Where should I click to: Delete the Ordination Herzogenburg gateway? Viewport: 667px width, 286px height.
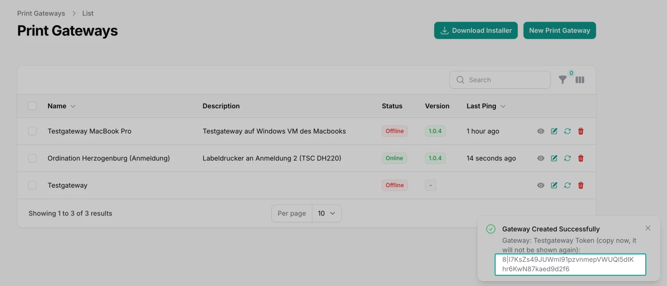(x=581, y=158)
